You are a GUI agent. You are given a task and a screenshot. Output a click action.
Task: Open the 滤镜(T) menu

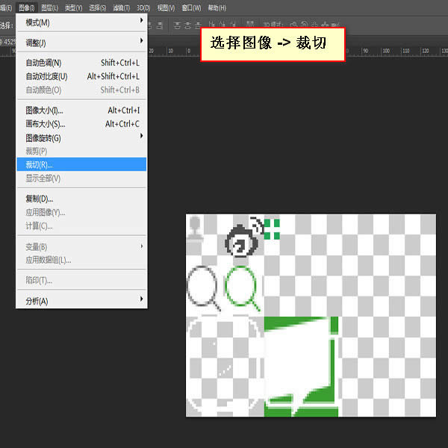click(122, 8)
